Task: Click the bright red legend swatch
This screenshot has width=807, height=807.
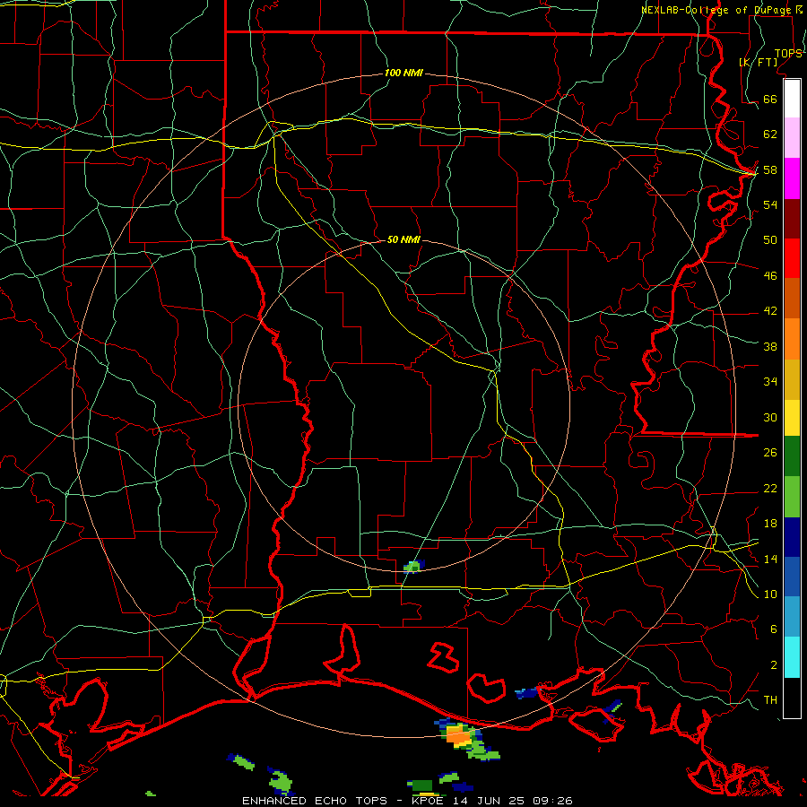Action: (x=792, y=258)
